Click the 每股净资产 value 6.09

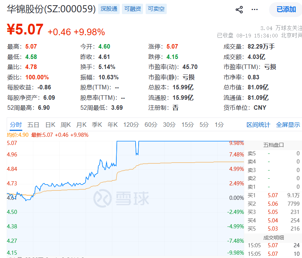click(49, 98)
